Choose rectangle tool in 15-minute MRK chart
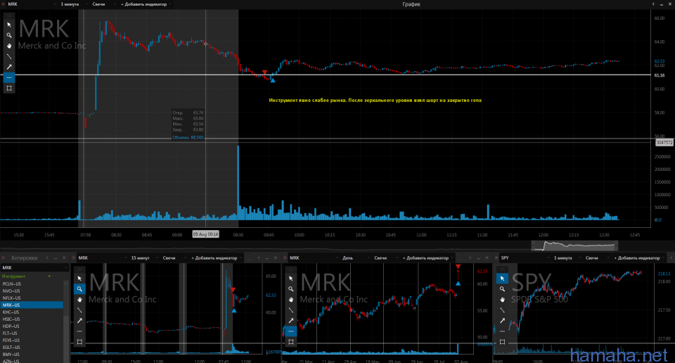 coord(79,341)
